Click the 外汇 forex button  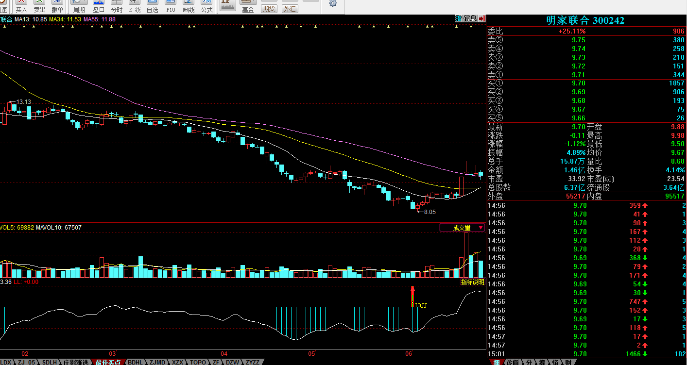point(290,9)
